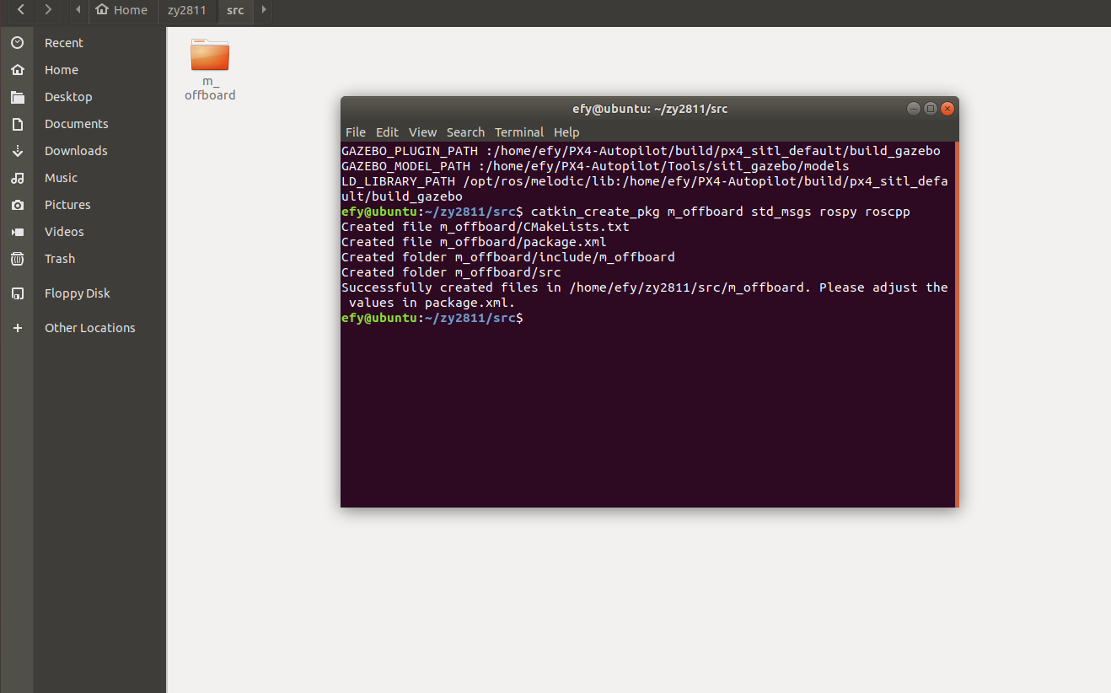Click the Desktop folder icon in sidebar
Image resolution: width=1111 pixels, height=693 pixels.
coord(17,97)
